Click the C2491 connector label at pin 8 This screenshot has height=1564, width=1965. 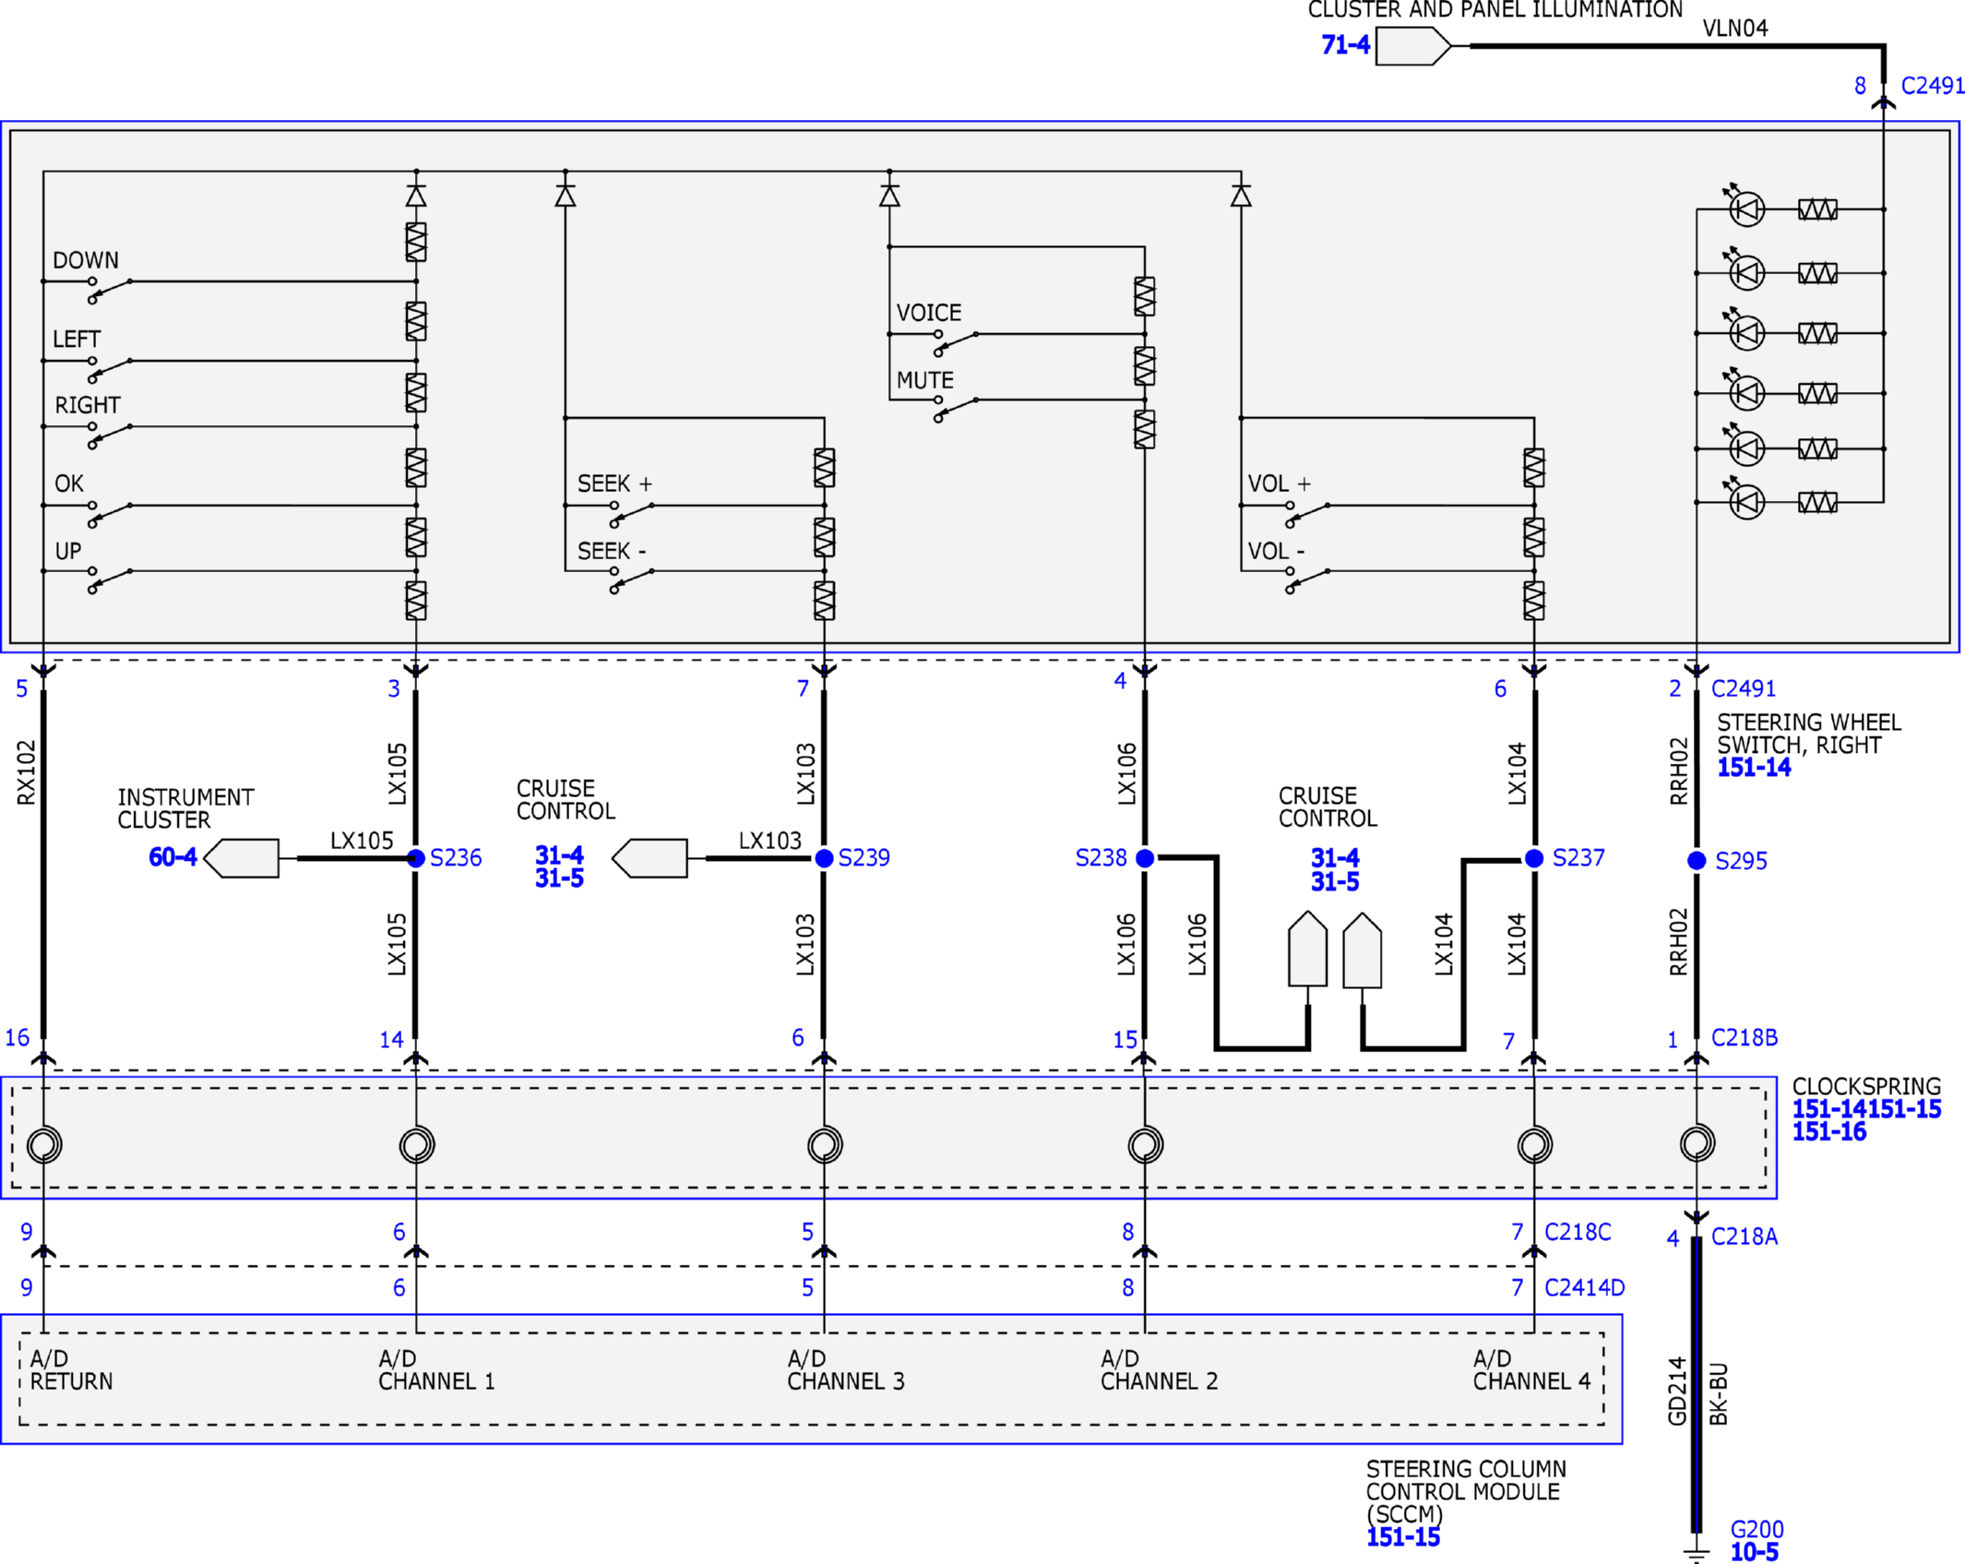(1933, 86)
